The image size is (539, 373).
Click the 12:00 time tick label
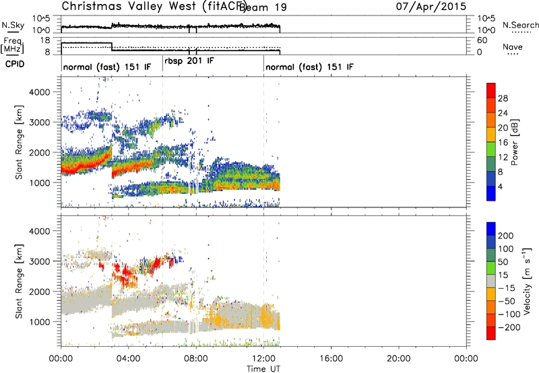[263, 359]
